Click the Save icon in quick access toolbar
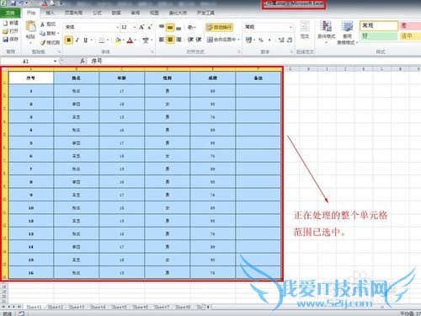 pos(13,3)
